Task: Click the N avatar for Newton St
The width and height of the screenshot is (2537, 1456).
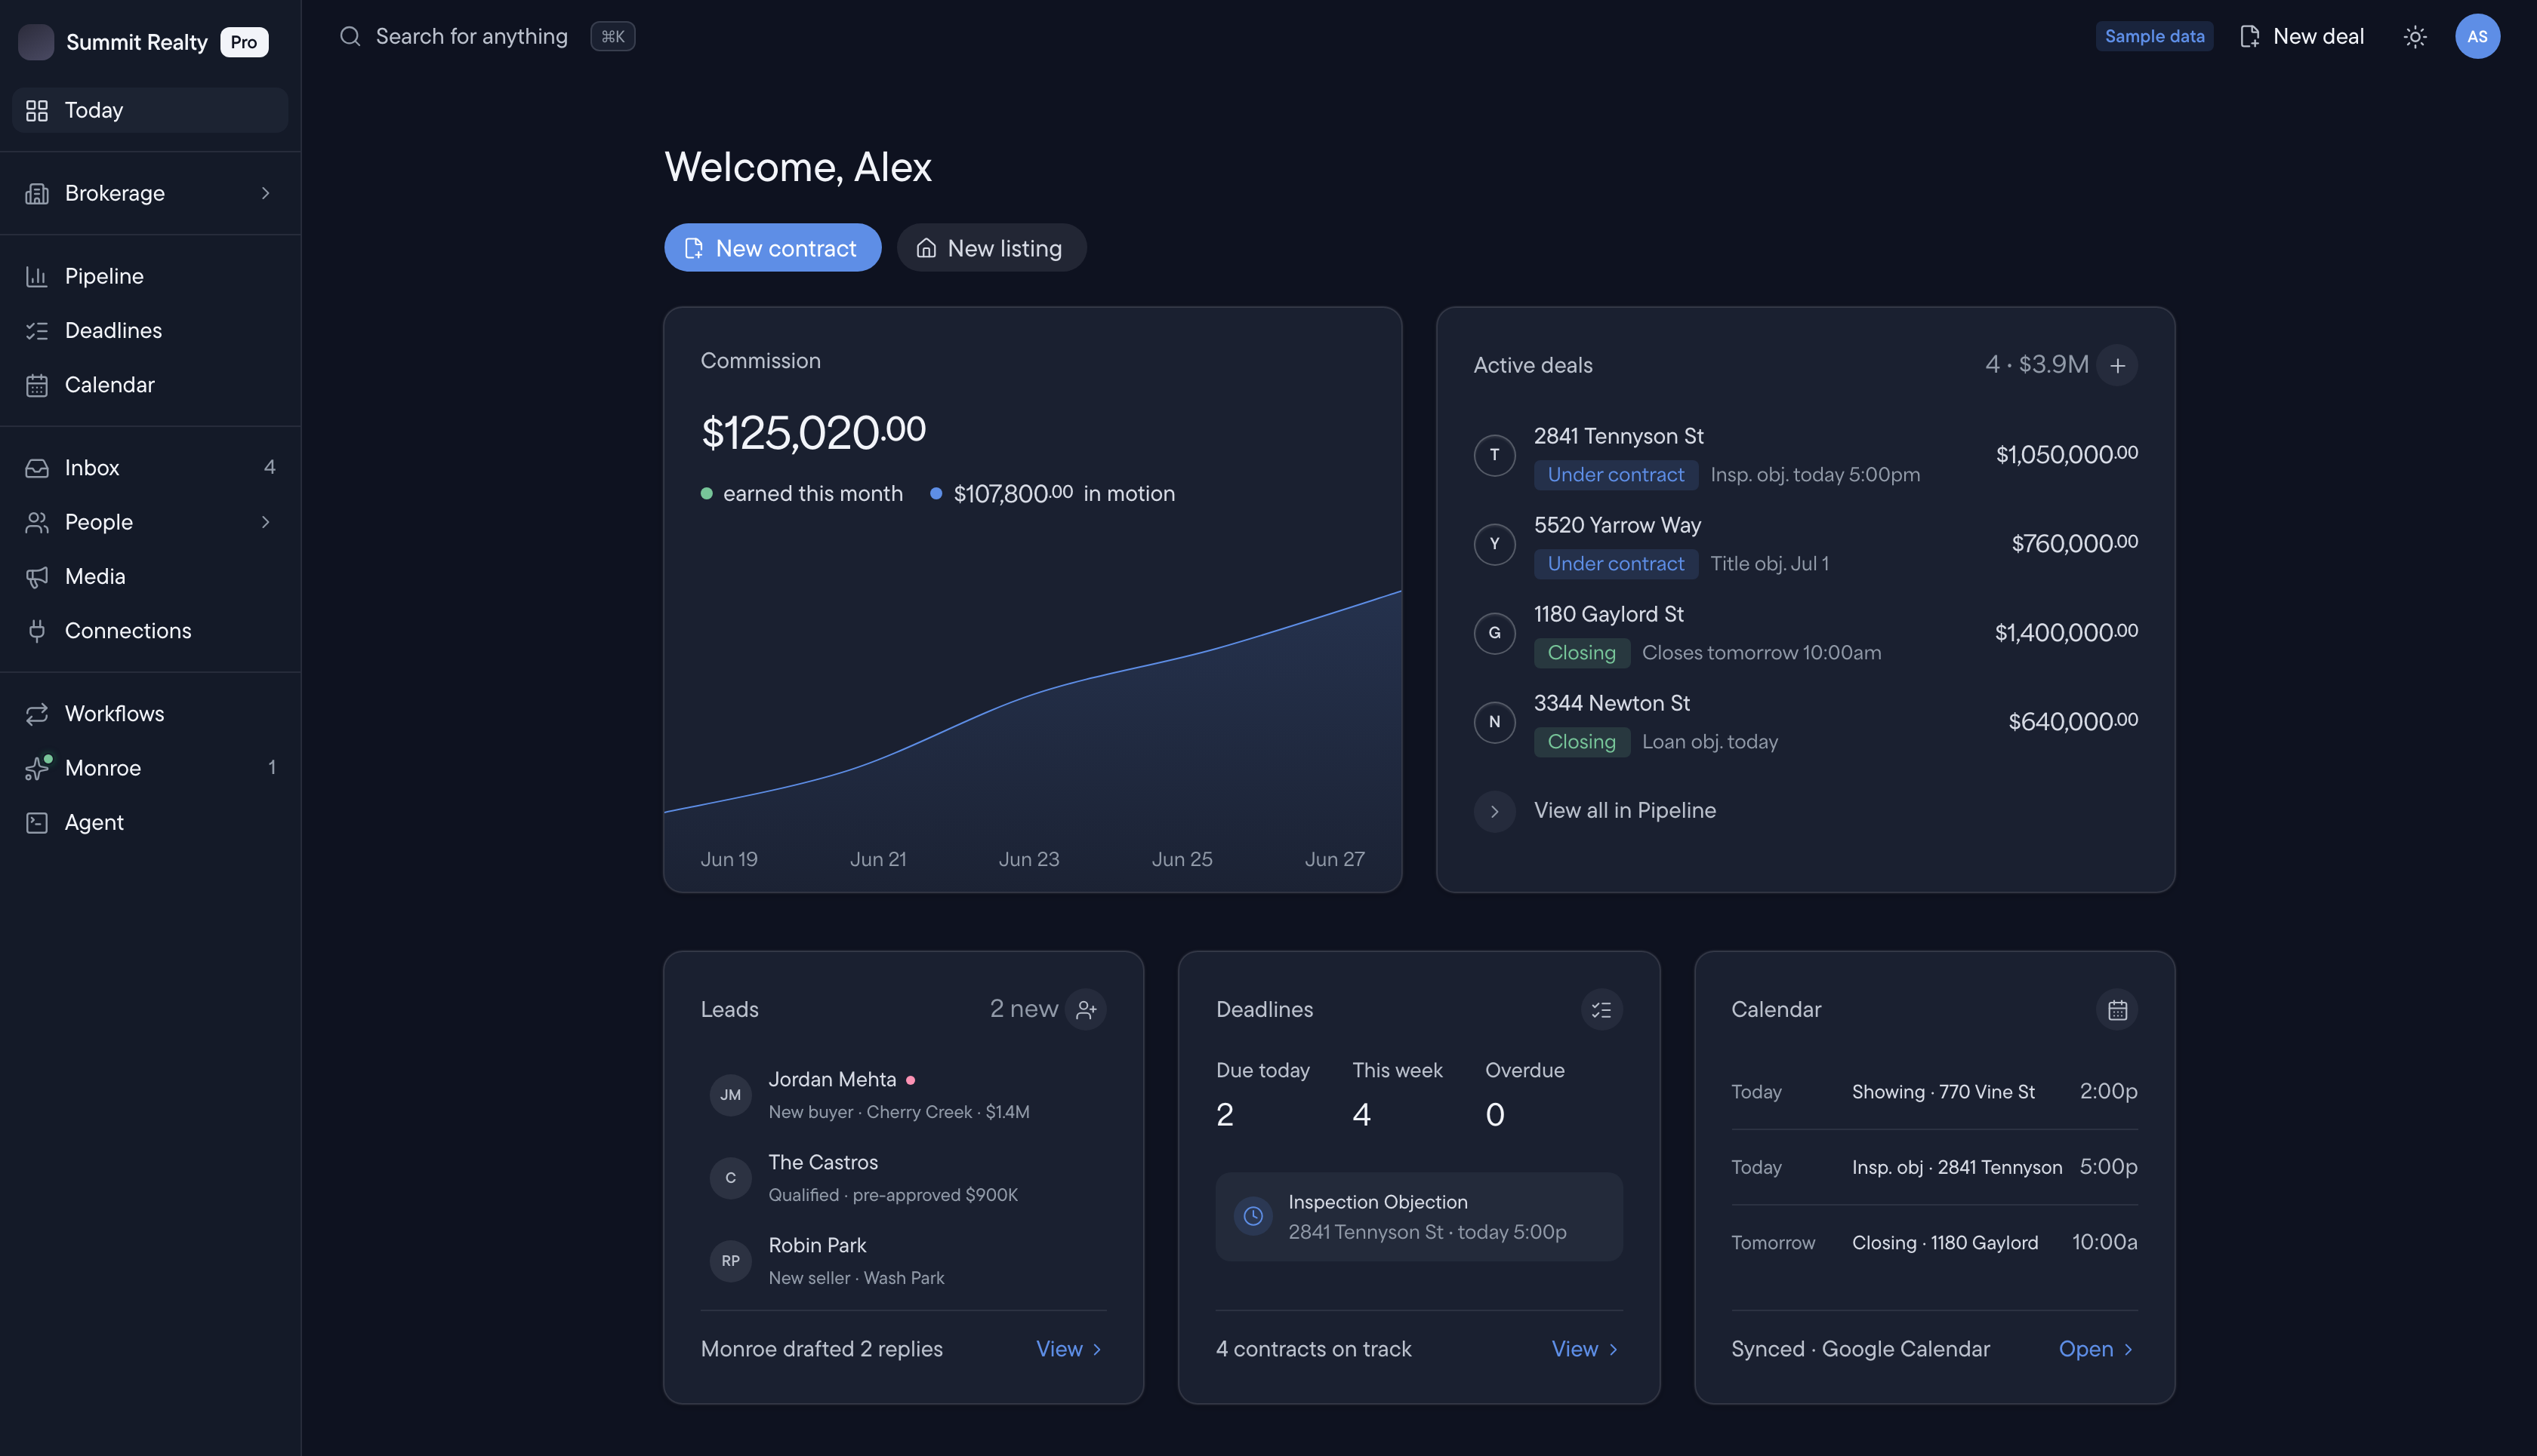Action: (x=1494, y=722)
